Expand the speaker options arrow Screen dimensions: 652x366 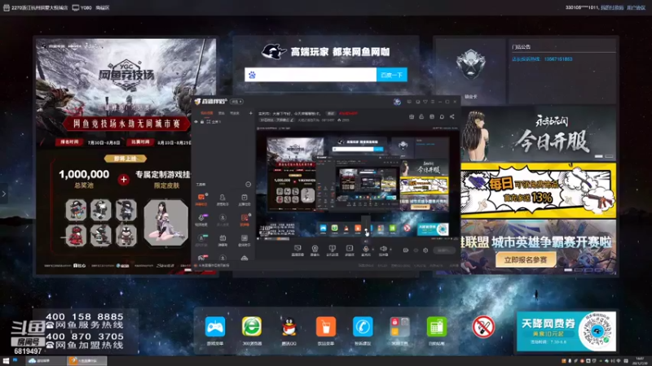click(390, 249)
